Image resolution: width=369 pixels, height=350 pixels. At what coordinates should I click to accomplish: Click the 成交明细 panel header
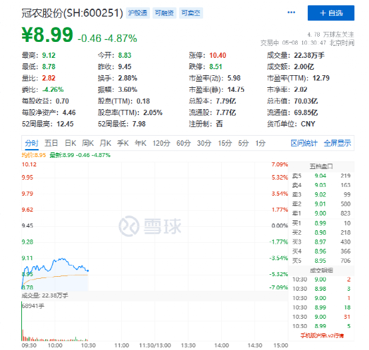tap(321, 270)
